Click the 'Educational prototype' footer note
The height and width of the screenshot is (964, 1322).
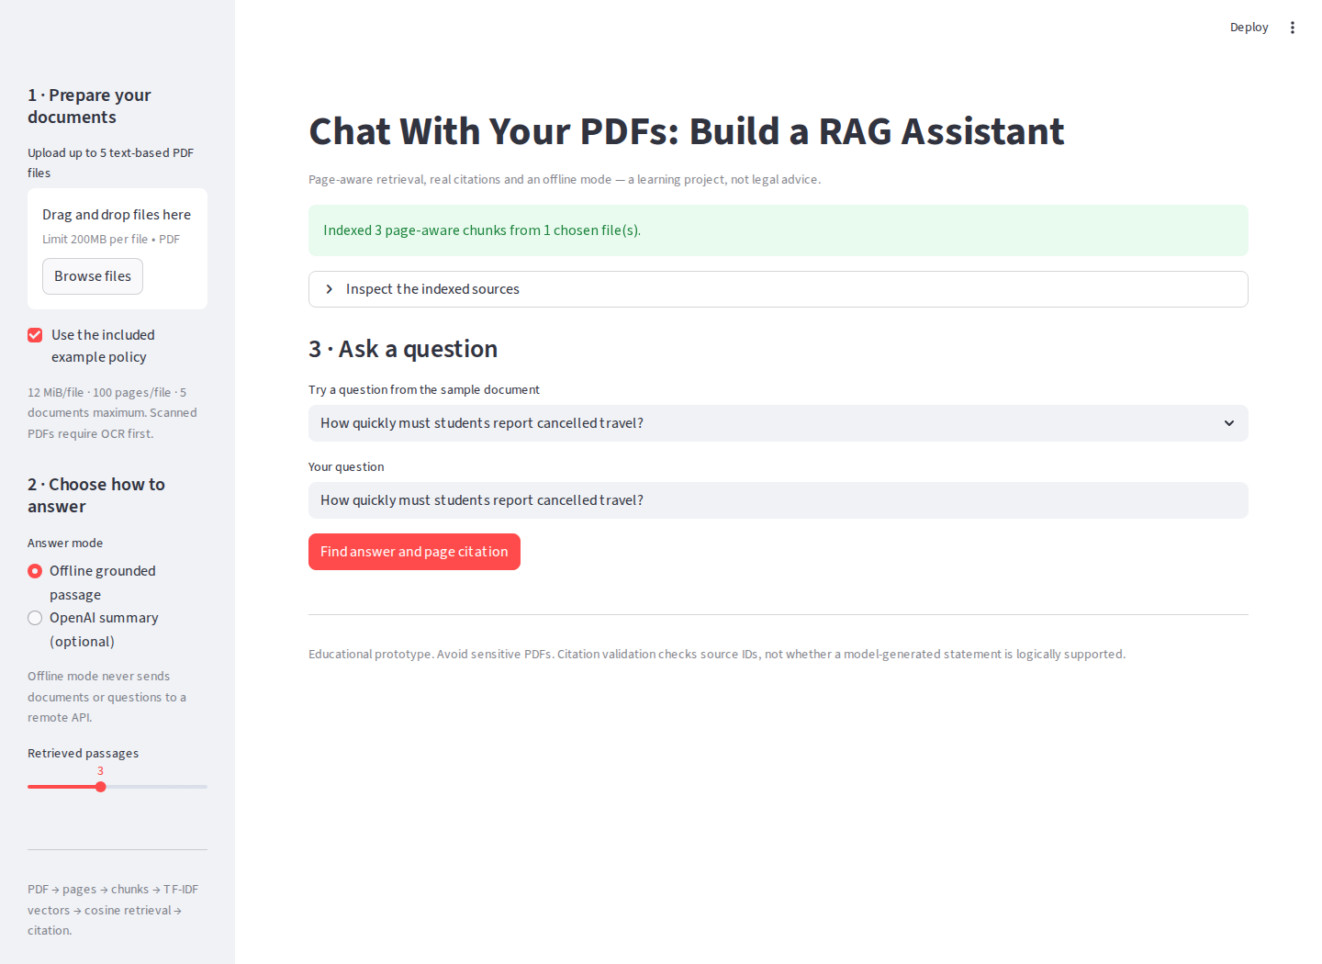click(x=717, y=655)
